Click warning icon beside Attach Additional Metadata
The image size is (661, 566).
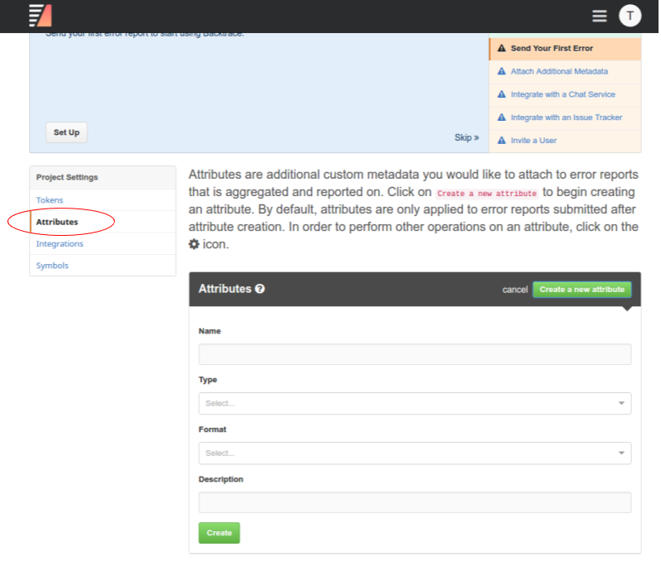tap(501, 72)
